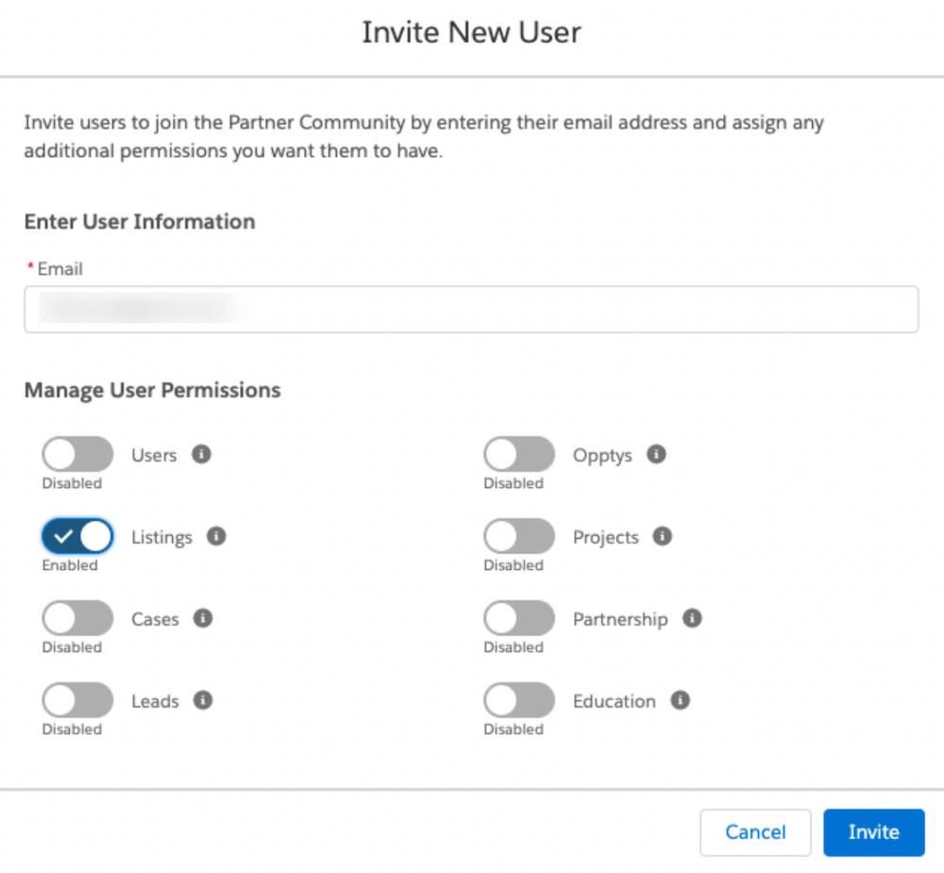The width and height of the screenshot is (944, 873).
Task: Disable the Listings permission toggle
Action: click(76, 536)
